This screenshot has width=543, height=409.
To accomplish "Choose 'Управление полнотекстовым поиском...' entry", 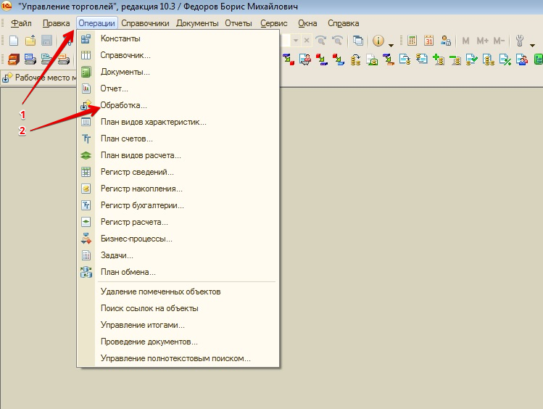I will [x=175, y=358].
